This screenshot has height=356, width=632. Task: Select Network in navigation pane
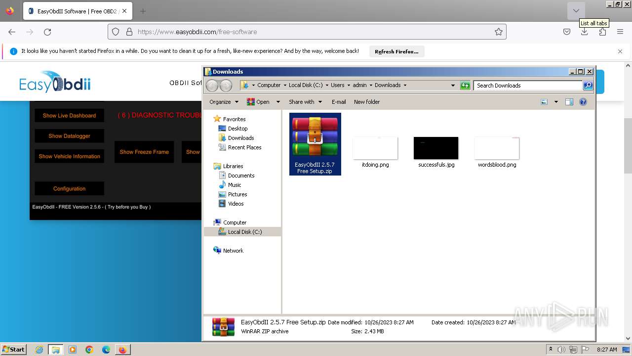[233, 251]
